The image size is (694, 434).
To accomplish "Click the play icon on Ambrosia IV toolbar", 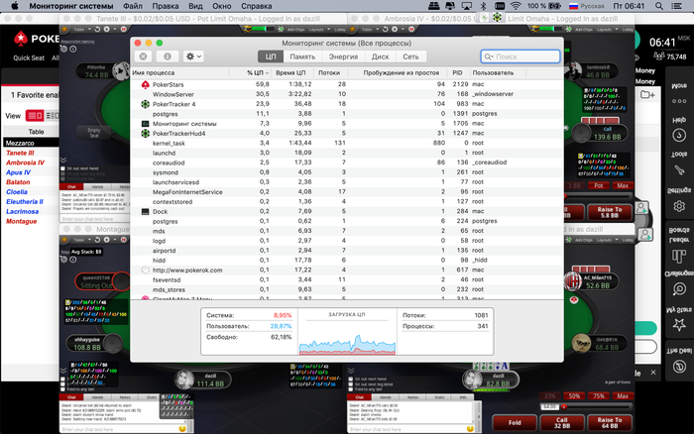I will pos(394,29).
